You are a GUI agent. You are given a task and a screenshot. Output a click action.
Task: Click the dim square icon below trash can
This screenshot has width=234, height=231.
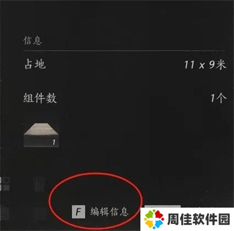[39, 213]
